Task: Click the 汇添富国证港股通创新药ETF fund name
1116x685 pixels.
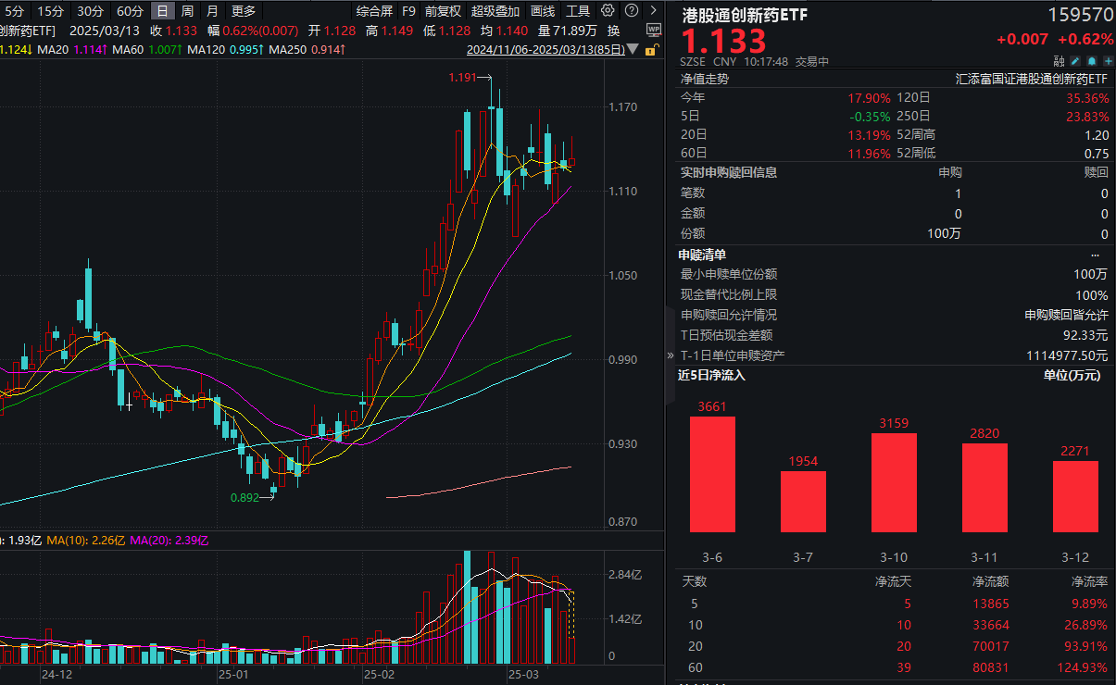Action: [x=1031, y=80]
